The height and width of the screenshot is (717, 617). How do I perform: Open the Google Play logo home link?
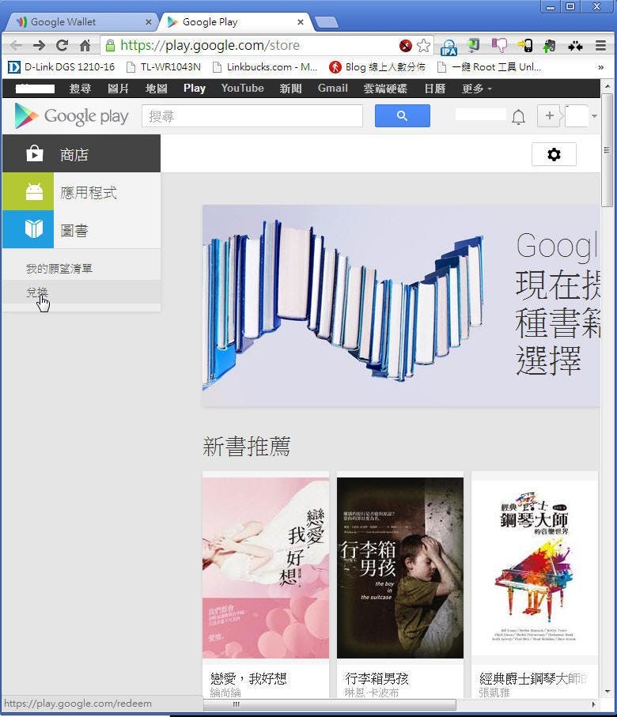pos(71,116)
